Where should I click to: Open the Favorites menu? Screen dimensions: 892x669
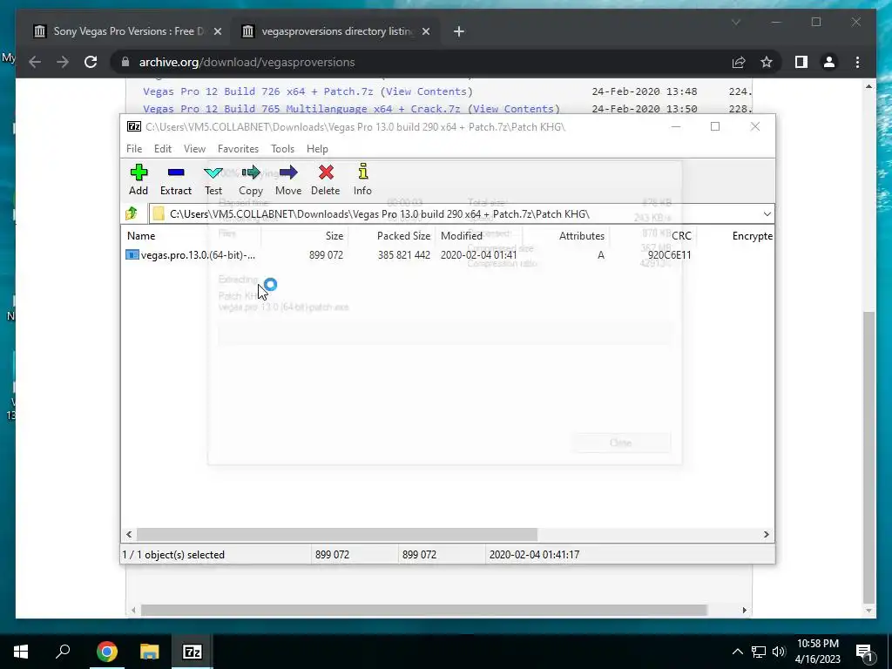[x=238, y=148]
